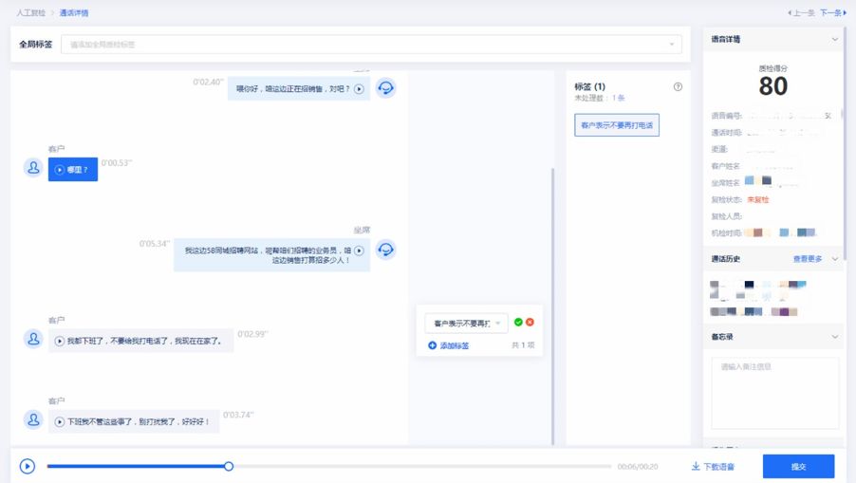Click the audio progress slider handle
This screenshot has width=856, height=483.
tap(229, 466)
